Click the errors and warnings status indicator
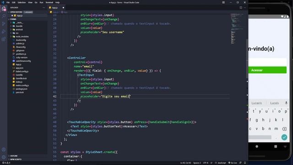This screenshot has height=165, width=293. [6, 163]
